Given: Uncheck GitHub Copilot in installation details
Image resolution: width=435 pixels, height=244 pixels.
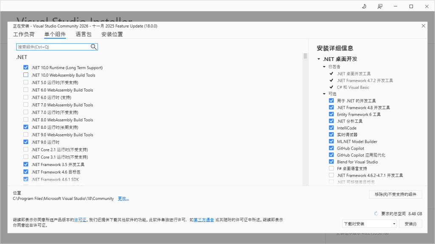Looking at the screenshot, I should tap(331, 148).
